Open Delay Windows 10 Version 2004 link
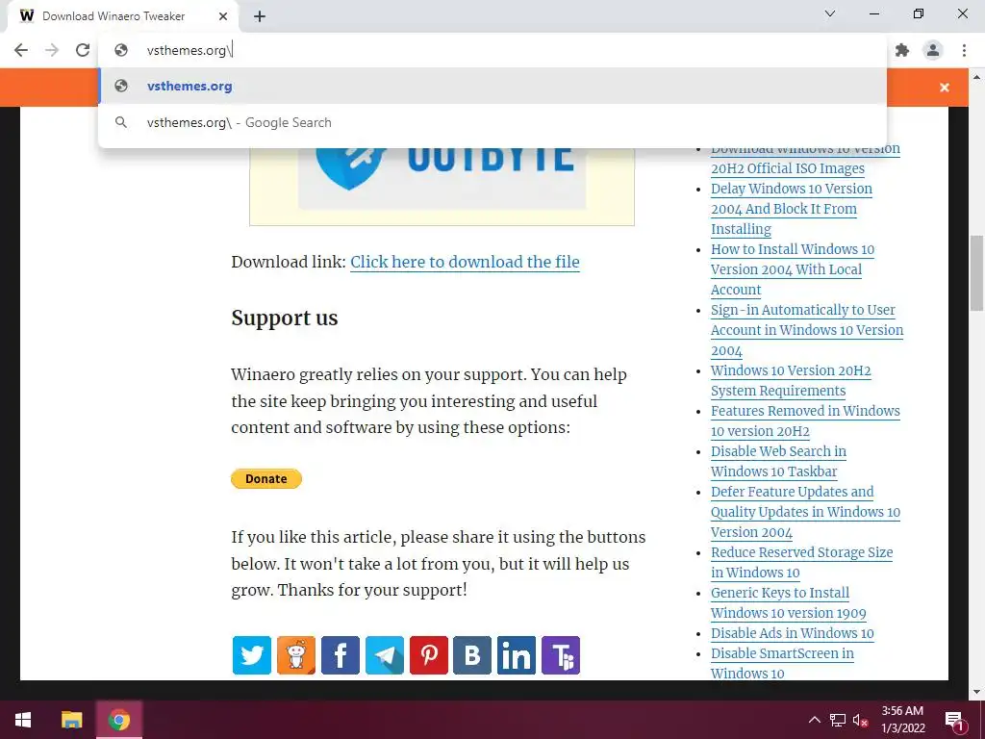The height and width of the screenshot is (739, 985). point(792,209)
